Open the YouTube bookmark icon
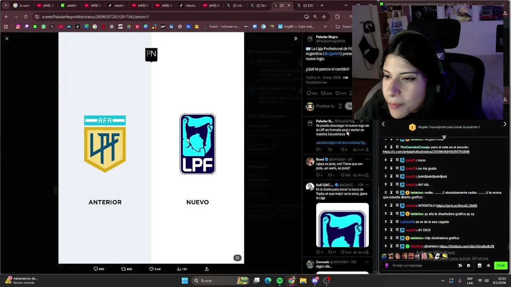 [x=61, y=27]
